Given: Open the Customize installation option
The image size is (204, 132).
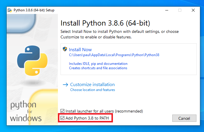Looking at the screenshot, I should [92, 85].
